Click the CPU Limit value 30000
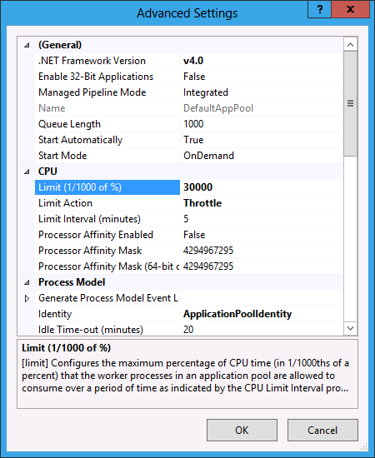 pyautogui.click(x=197, y=187)
